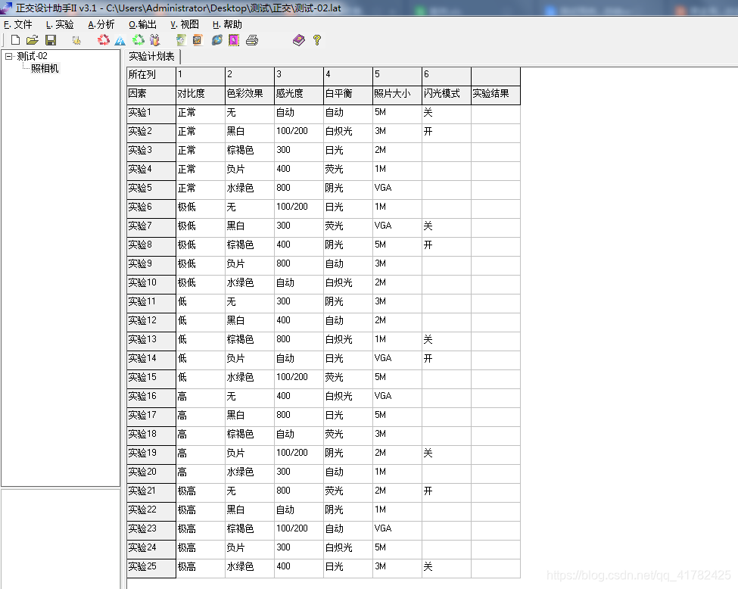Screen dimensions: 738x589
Task: Select 100/200 cell in row 实验6
Action: [x=299, y=209]
